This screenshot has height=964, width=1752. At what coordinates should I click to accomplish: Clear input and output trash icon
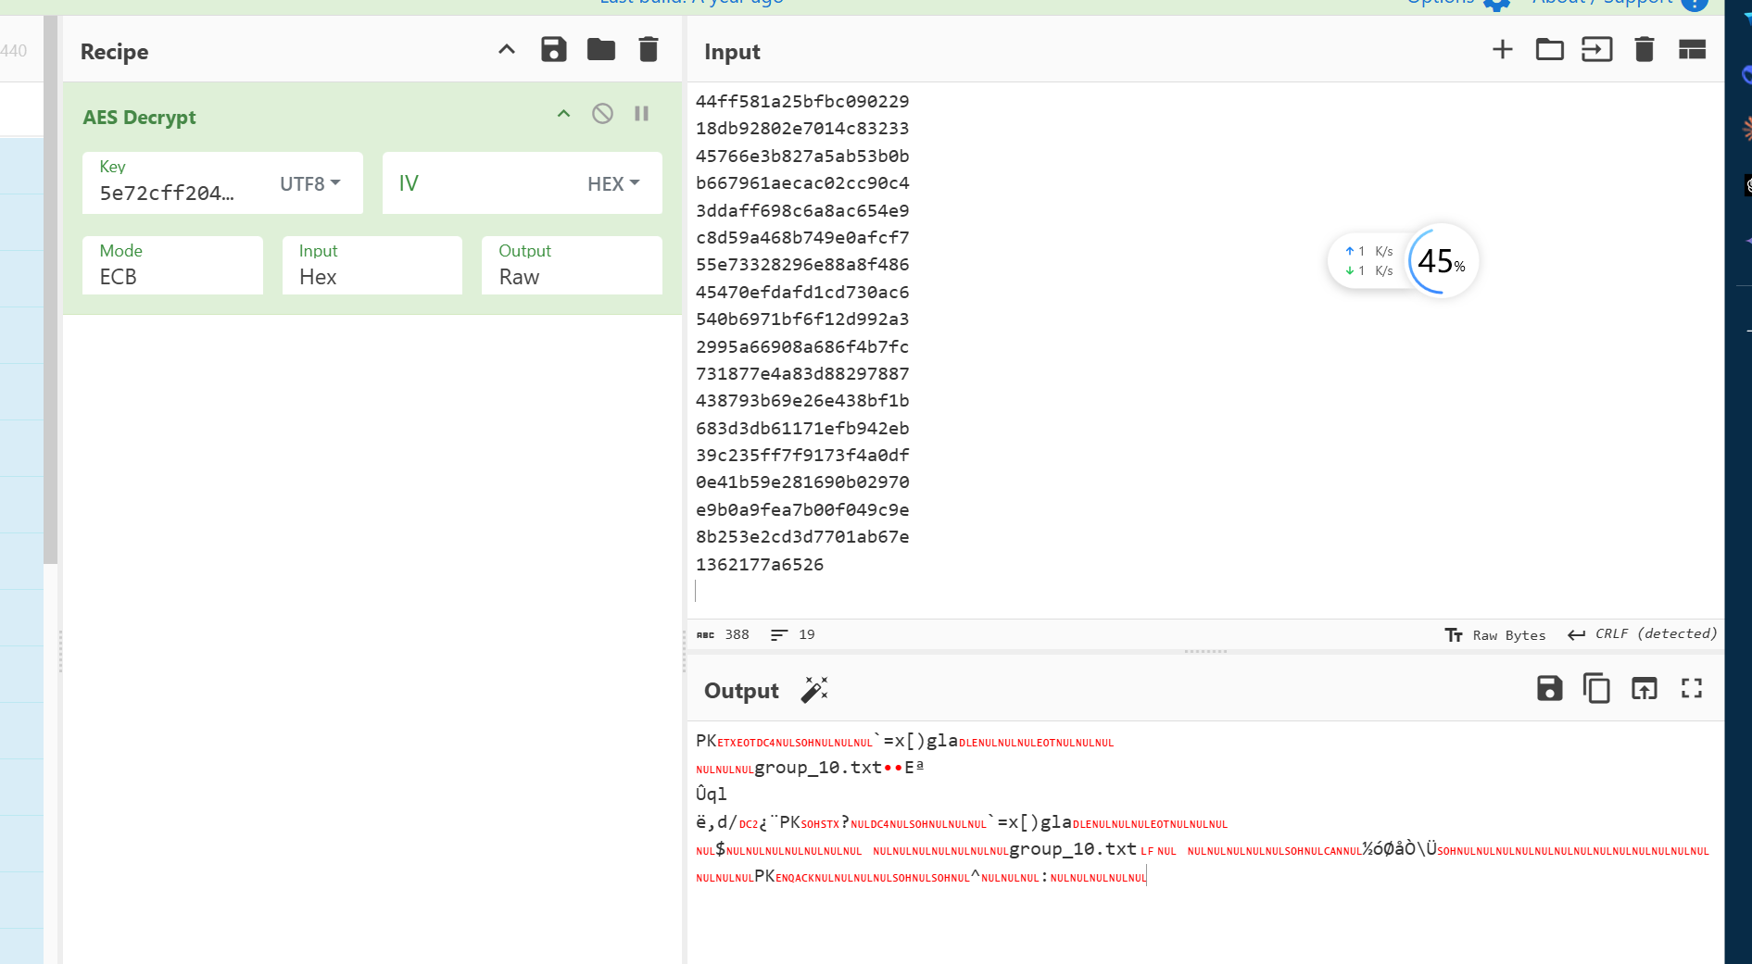1644,50
